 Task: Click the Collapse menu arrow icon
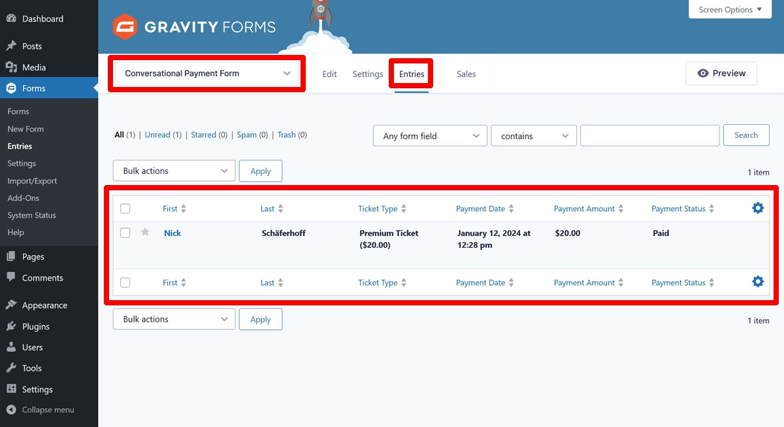point(11,410)
